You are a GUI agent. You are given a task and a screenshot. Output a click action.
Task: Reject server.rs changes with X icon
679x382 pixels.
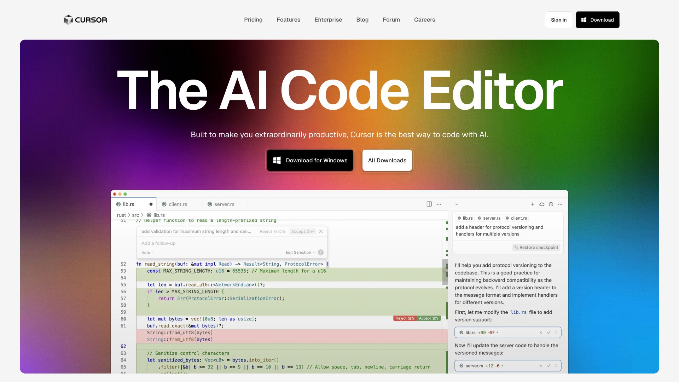(541, 366)
